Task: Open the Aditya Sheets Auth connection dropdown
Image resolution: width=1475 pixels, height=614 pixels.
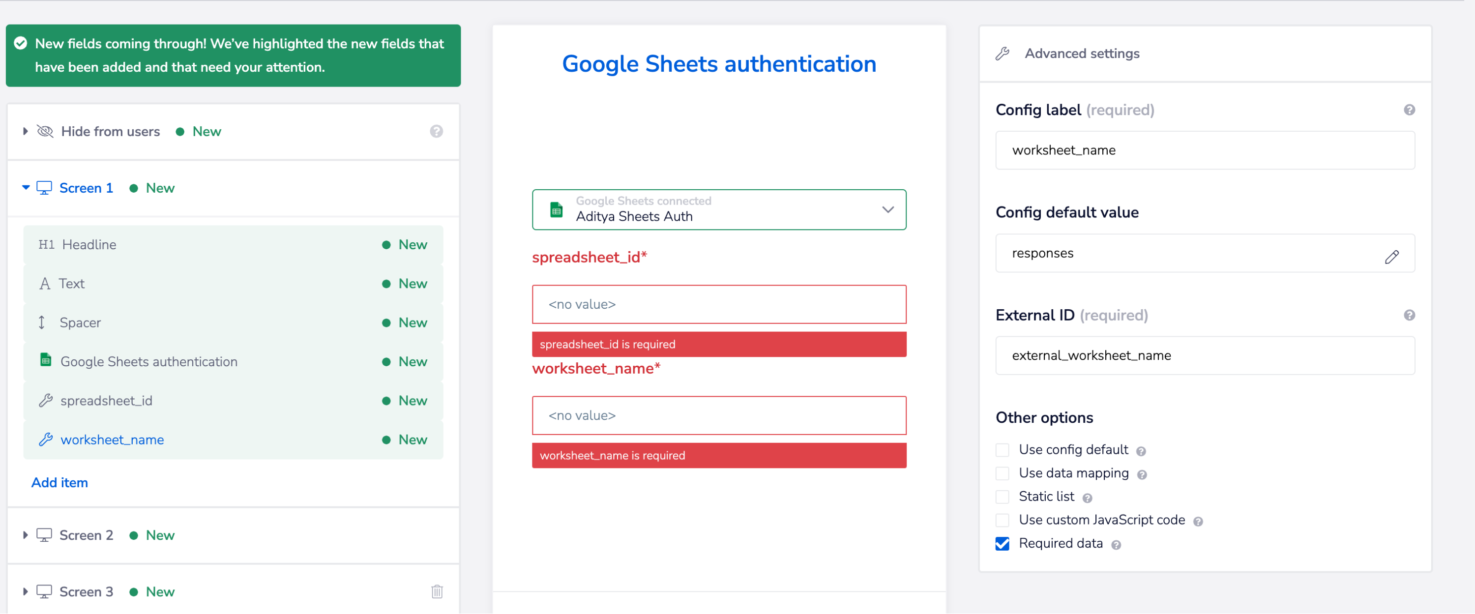Action: [x=888, y=209]
